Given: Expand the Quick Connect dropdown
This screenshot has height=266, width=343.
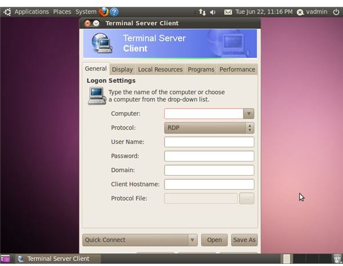Looking at the screenshot, I should coord(140,240).
